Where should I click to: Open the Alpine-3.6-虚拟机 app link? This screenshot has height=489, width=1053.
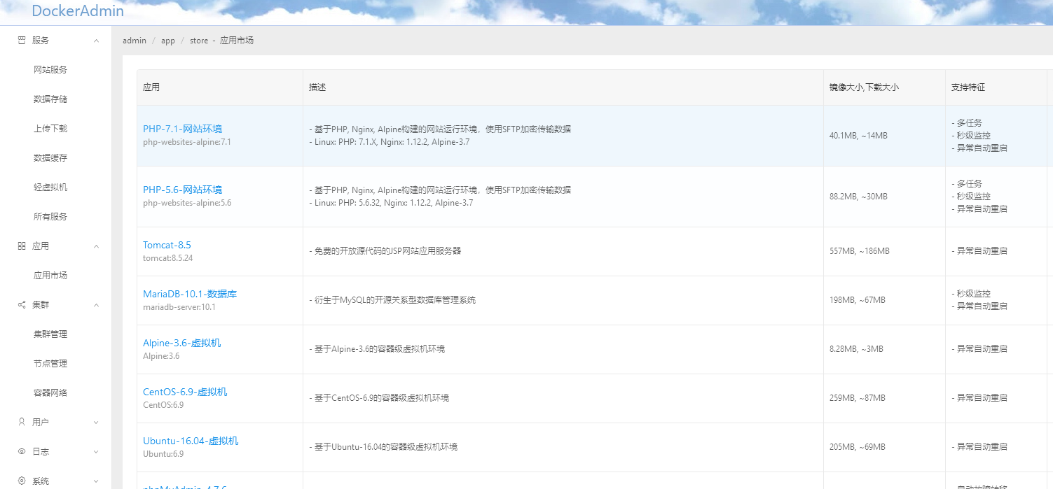(181, 343)
